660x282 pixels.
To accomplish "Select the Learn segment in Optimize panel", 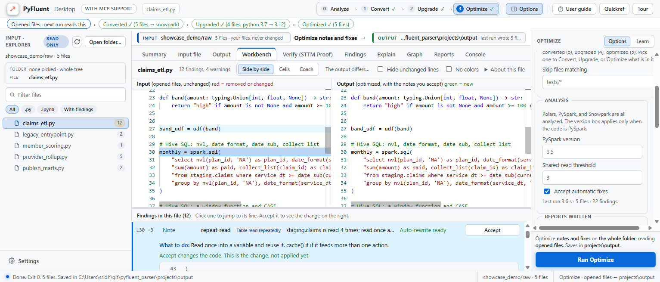I will click(x=642, y=41).
